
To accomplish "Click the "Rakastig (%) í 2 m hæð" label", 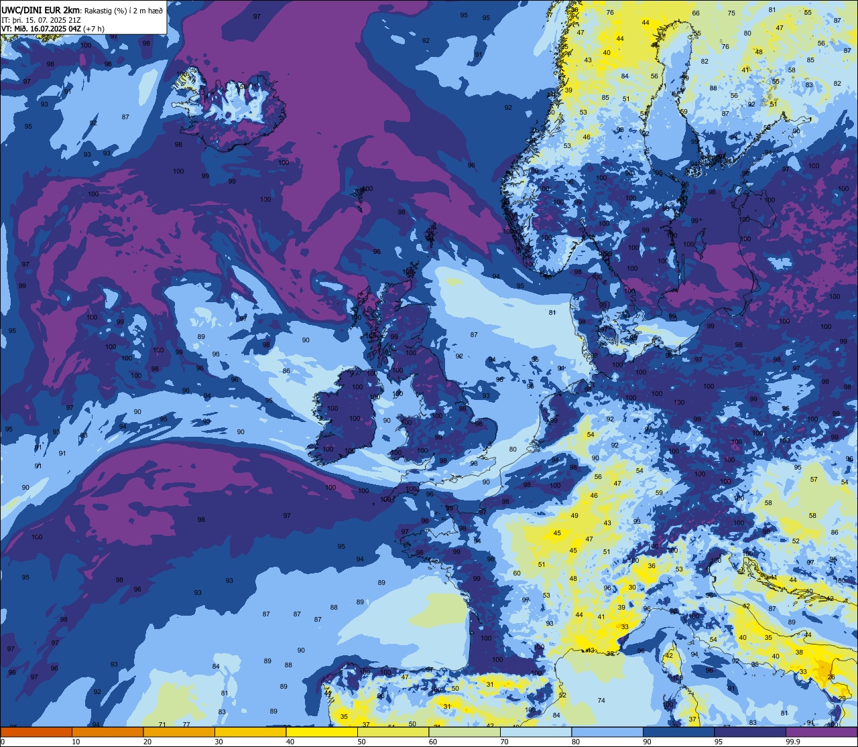I will point(123,10).
